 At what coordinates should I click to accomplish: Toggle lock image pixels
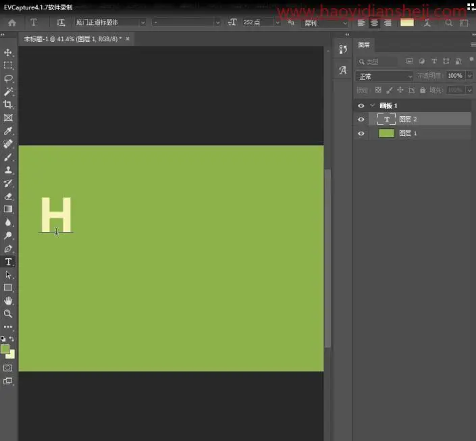click(390, 90)
